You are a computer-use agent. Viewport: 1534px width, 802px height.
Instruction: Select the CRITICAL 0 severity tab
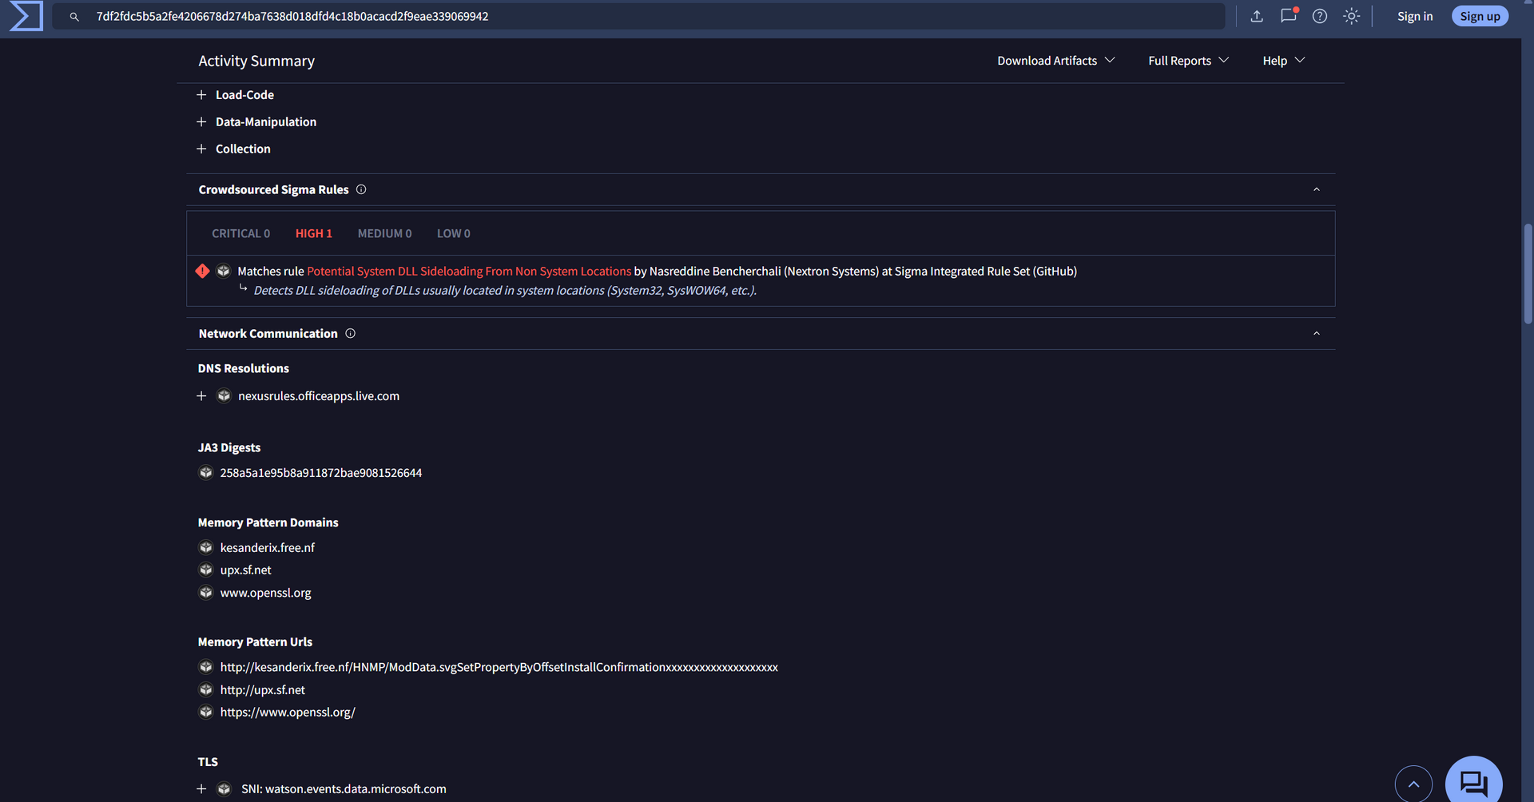click(x=240, y=233)
